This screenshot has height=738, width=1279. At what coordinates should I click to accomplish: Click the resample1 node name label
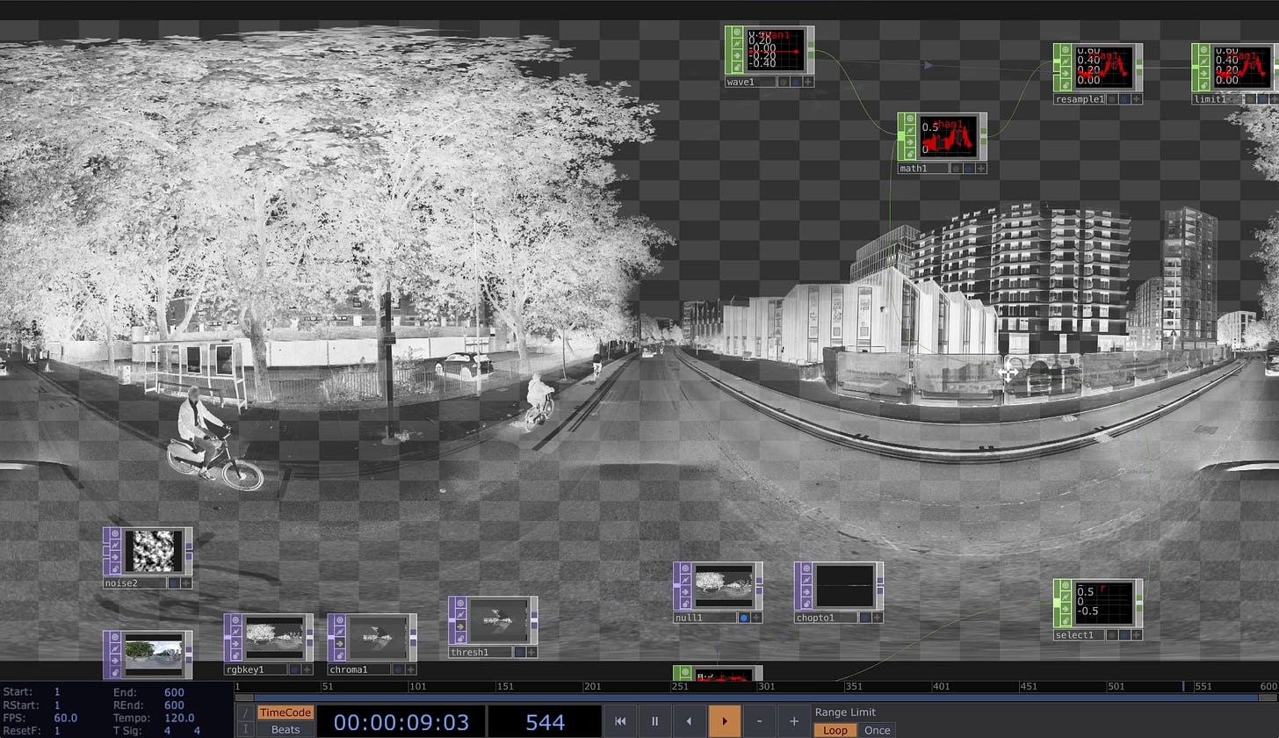(1080, 99)
